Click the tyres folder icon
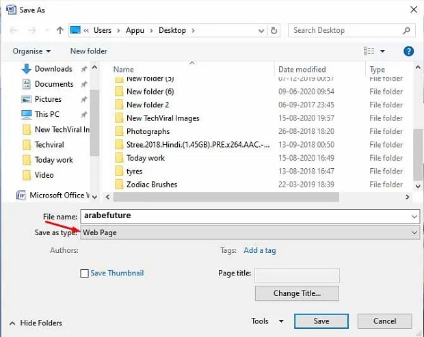The width and height of the screenshot is (424, 337). (x=119, y=171)
